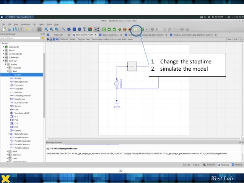This screenshot has height=183, width=244.
Task: Click the Simulate button in the toolbar
Action: 135,29
